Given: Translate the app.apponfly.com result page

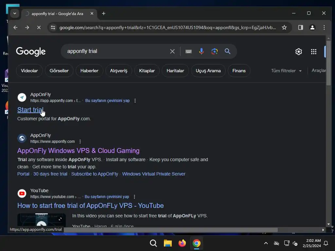Looking at the screenshot, I should pos(107,101).
